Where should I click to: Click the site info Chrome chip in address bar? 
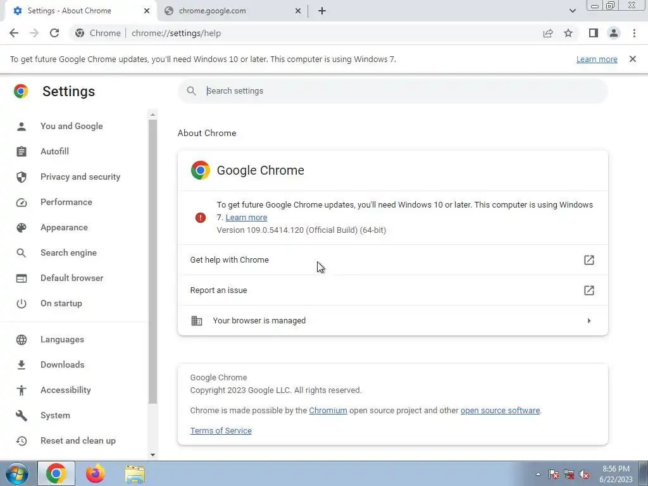coord(98,33)
